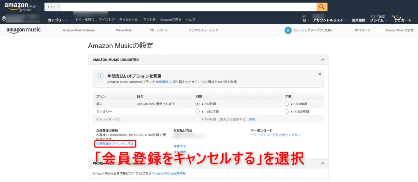The width and height of the screenshot is (418, 182).
Task: Open Amazonで売る menu item
Action: click(171, 20)
